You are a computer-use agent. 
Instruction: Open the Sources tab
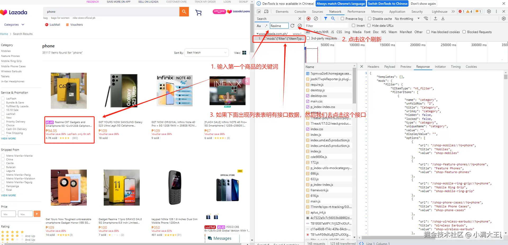[x=317, y=11]
